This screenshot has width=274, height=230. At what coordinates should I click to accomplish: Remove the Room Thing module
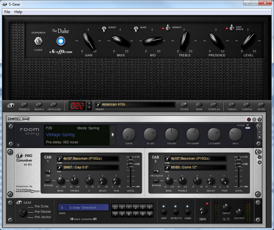(260, 137)
